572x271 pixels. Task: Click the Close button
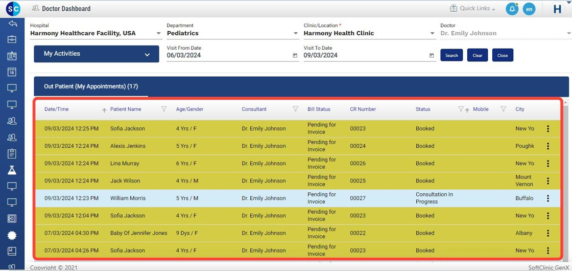coord(503,55)
